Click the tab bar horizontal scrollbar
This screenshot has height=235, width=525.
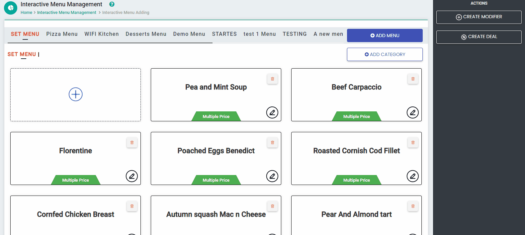[110, 43]
